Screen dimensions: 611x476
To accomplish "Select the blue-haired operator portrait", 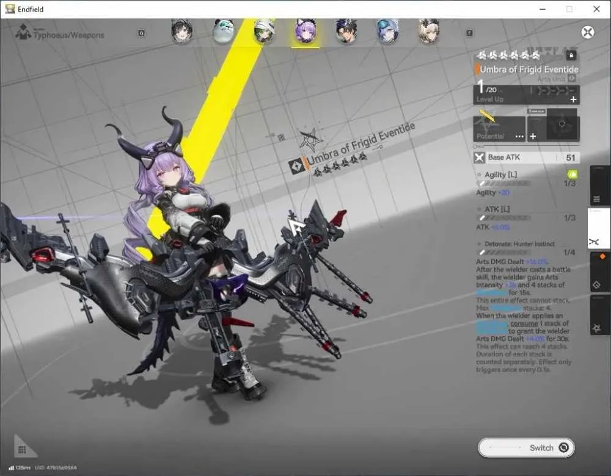I will click(387, 31).
